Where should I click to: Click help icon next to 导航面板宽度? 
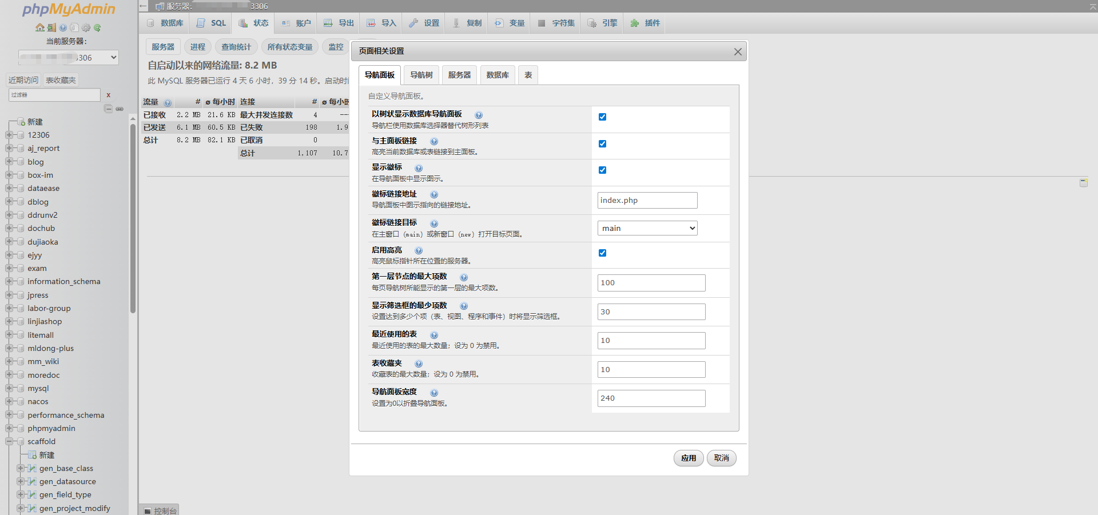point(434,393)
